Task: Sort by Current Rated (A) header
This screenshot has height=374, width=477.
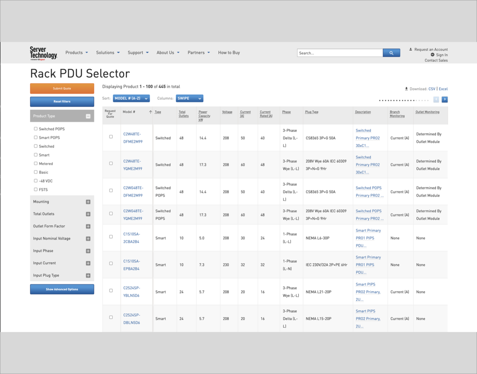Action: click(266, 114)
